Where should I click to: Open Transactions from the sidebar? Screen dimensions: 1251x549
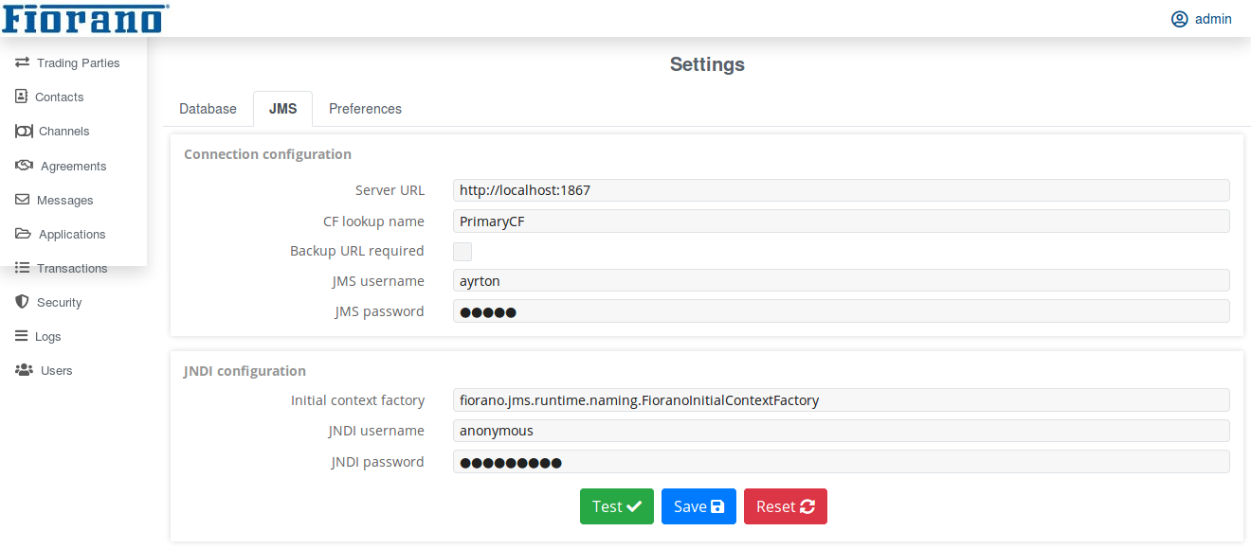[71, 268]
